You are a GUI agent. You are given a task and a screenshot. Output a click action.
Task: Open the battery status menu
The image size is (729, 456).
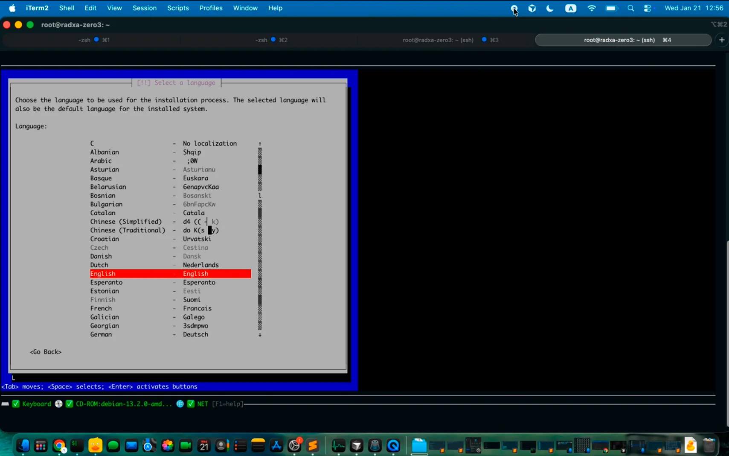point(612,8)
